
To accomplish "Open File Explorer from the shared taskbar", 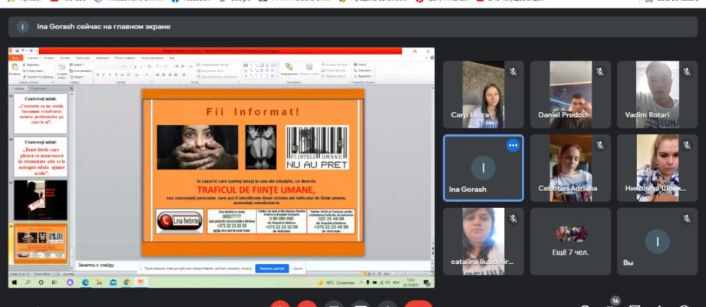I will [99, 282].
